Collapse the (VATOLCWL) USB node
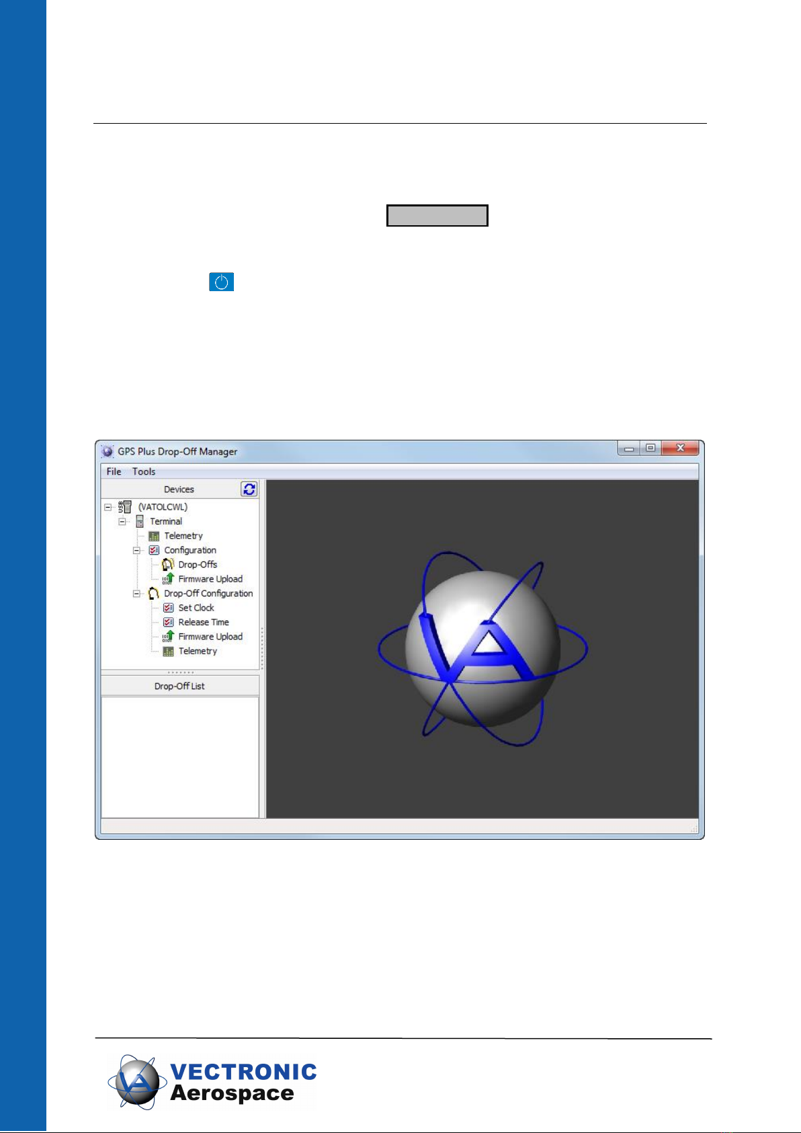Screen dimensions: 801x1133 (108, 507)
